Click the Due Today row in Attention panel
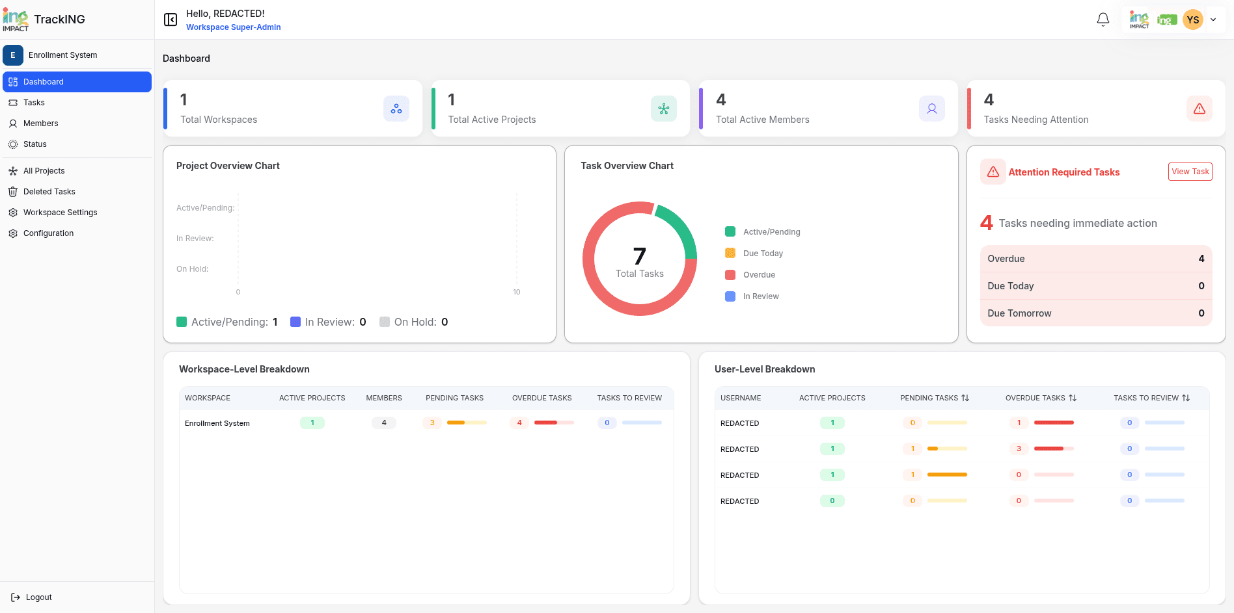Image resolution: width=1234 pixels, height=613 pixels. pyautogui.click(x=1096, y=286)
